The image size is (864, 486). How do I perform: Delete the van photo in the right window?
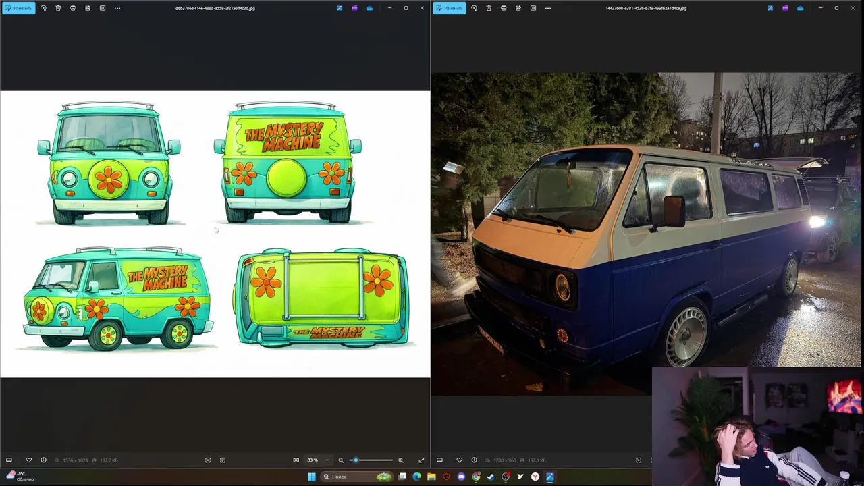pyautogui.click(x=489, y=8)
